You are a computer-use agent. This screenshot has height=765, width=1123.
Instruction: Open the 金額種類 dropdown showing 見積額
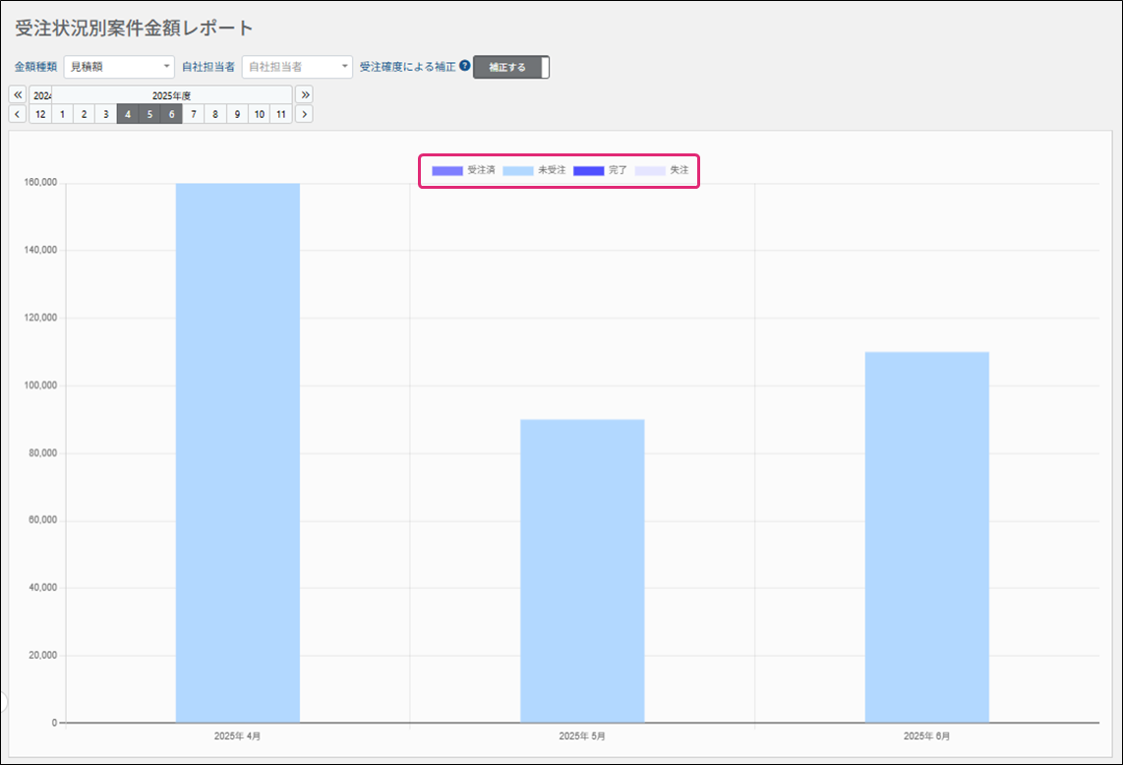pos(119,67)
